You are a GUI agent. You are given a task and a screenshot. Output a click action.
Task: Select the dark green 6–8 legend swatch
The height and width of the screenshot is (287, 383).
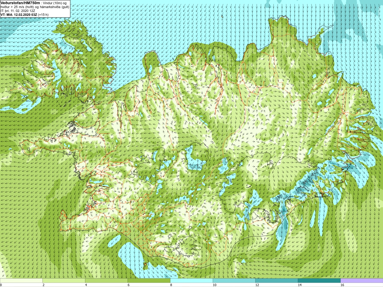pos(149,281)
